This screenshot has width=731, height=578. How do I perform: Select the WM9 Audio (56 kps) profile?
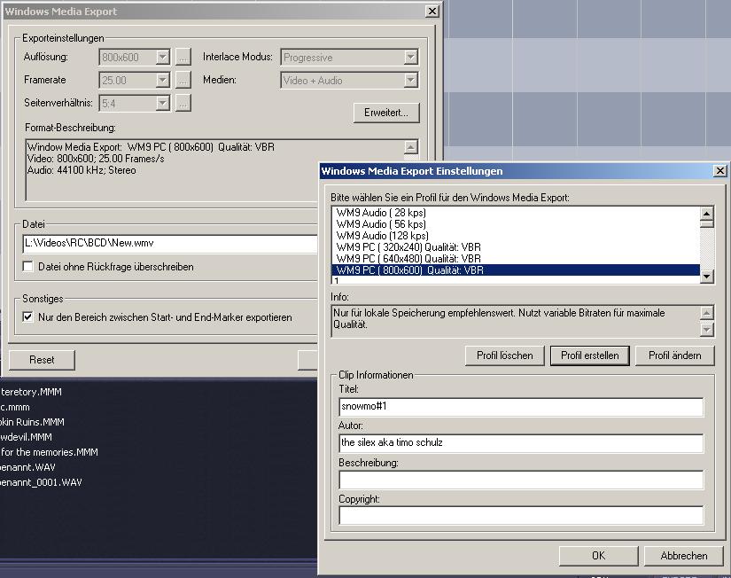(516, 224)
